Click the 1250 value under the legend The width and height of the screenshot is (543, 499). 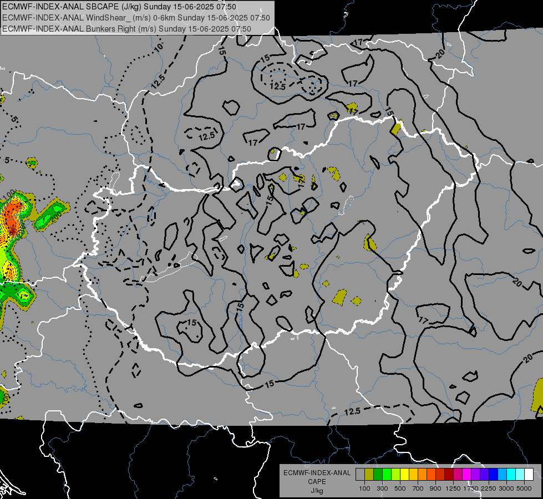pyautogui.click(x=453, y=488)
